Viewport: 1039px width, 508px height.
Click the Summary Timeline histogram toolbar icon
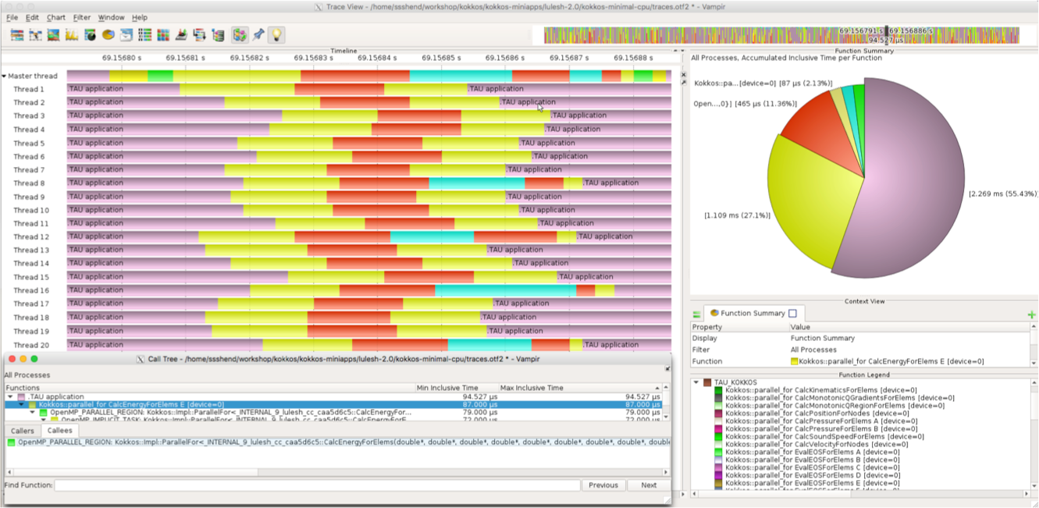coord(71,35)
